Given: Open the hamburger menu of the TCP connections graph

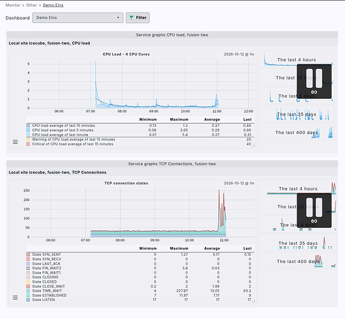Looking at the screenshot, I should coord(15,298).
